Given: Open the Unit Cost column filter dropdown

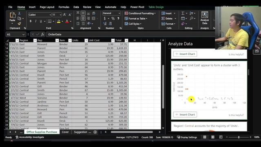Looking at the screenshot, I should tap(113, 40).
